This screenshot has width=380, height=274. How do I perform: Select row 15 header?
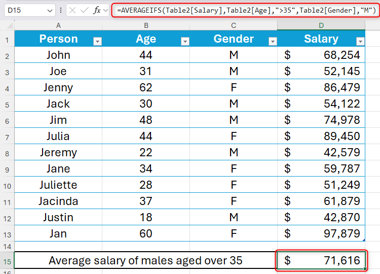click(7, 260)
